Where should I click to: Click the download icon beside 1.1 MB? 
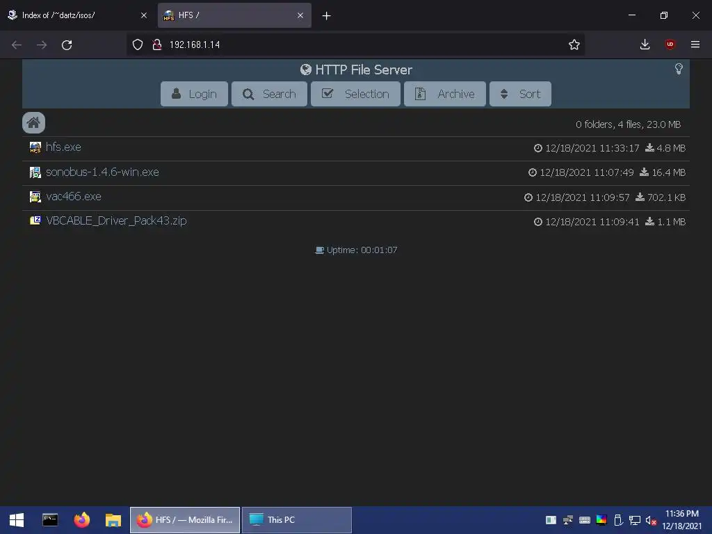[x=650, y=222]
